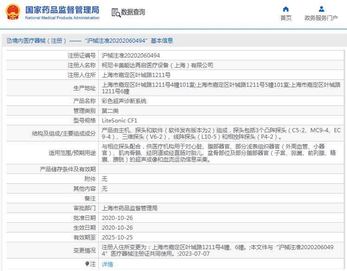Click the document icon before 境内医疗器械

(x=9, y=41)
